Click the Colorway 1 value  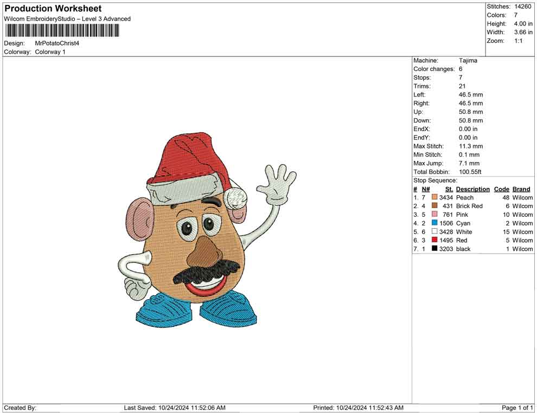point(50,52)
